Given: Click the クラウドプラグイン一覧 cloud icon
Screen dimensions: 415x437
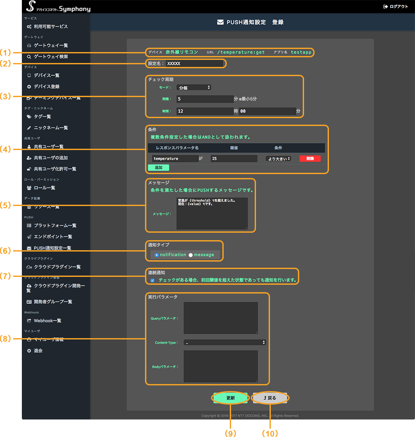Looking at the screenshot, I should pos(29,267).
